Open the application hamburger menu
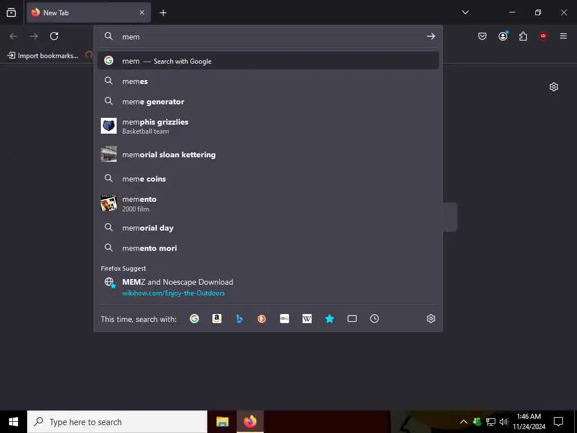 tap(563, 36)
